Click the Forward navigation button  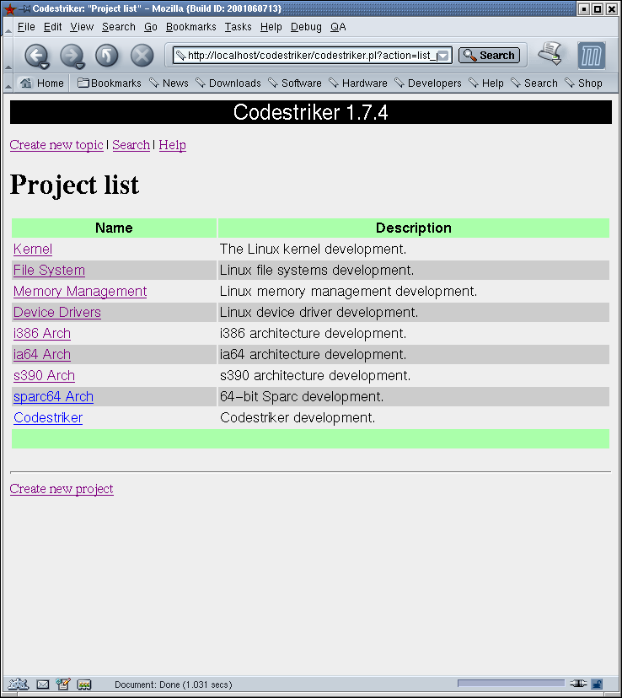tap(71, 56)
